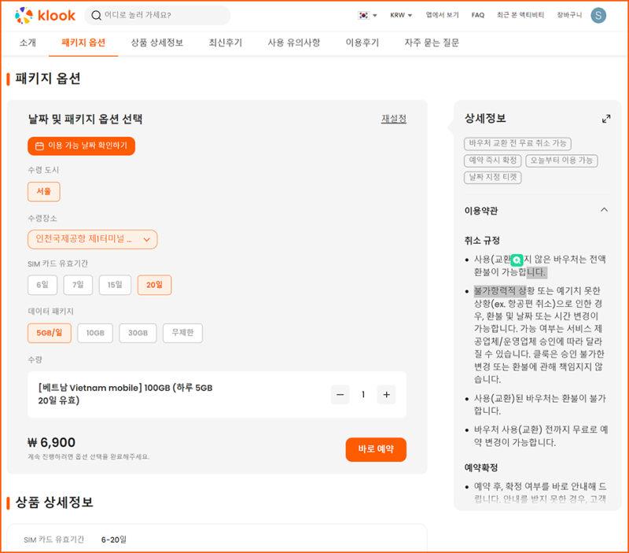
Task: Click the 오늘부터 이용 가능 tag
Action: [561, 160]
